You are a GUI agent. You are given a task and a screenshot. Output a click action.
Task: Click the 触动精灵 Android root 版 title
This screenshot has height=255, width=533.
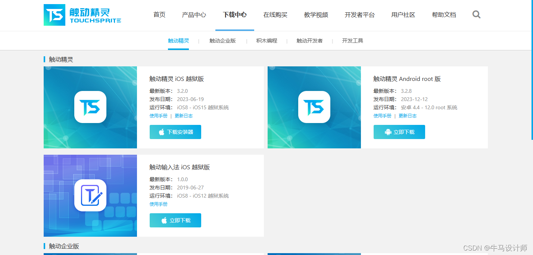407,79
